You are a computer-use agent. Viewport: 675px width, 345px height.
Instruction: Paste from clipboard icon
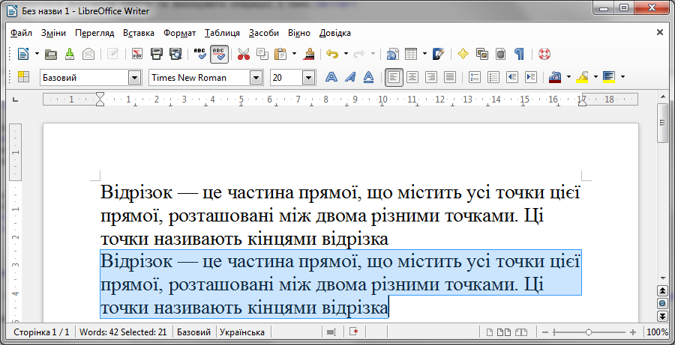pyautogui.click(x=280, y=54)
